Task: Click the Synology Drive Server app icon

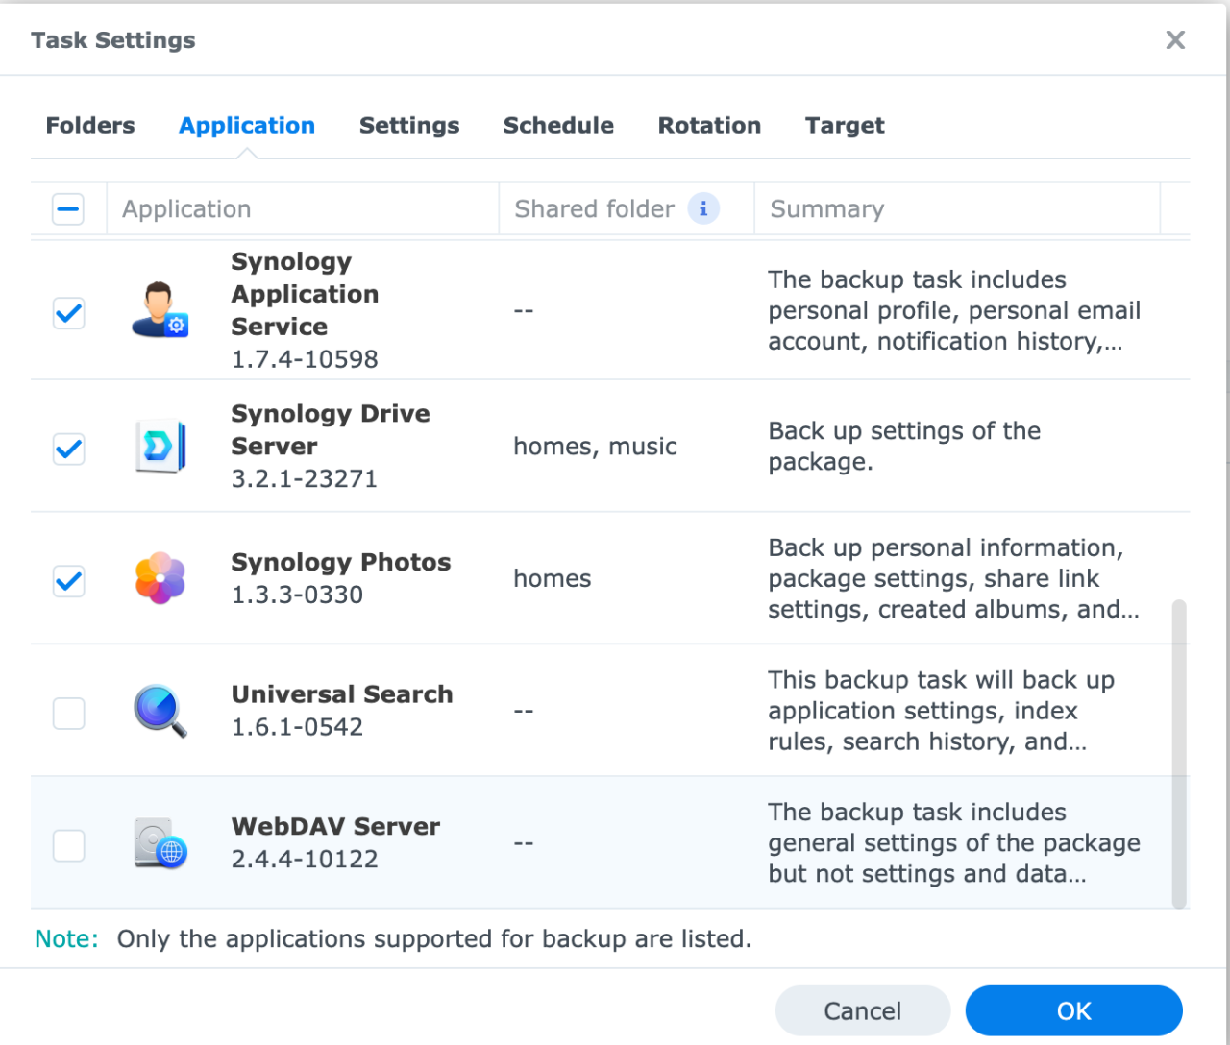Action: [x=160, y=447]
